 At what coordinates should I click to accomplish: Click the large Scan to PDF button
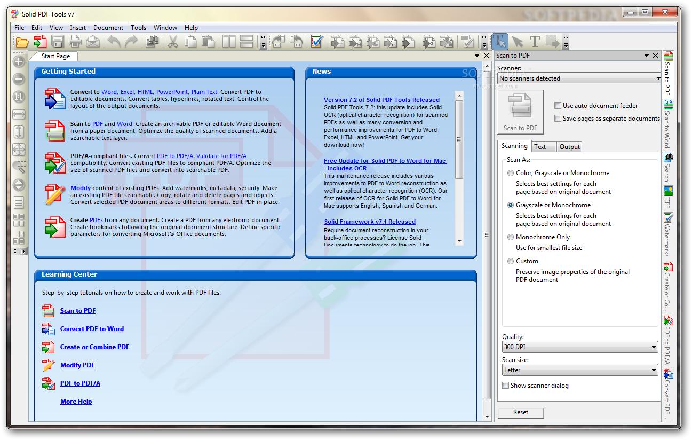(x=520, y=112)
